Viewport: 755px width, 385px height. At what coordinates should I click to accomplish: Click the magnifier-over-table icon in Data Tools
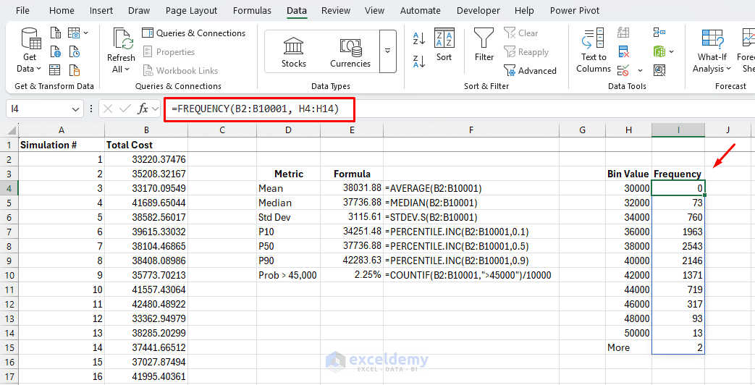pyautogui.click(x=659, y=70)
